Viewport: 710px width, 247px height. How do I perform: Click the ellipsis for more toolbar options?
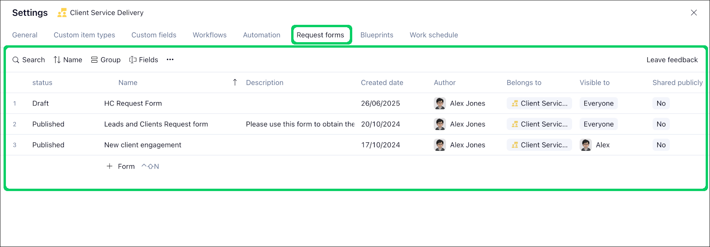tap(170, 59)
